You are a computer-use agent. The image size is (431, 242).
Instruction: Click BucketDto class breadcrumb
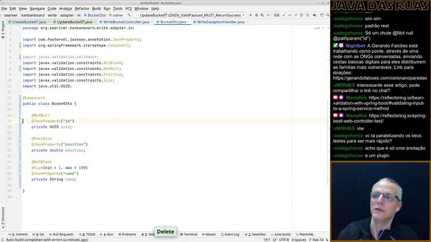(x=95, y=15)
